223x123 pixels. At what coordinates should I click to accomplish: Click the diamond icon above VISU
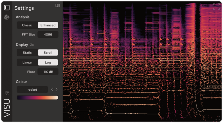(7, 93)
